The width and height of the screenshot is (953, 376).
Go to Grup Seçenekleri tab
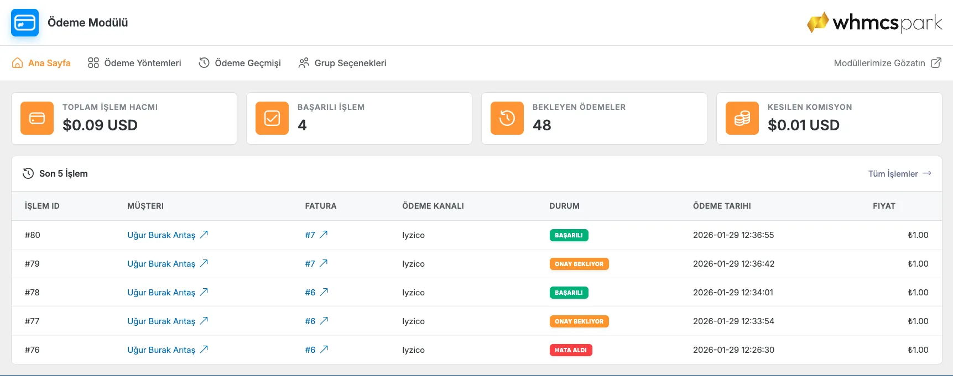(x=342, y=63)
